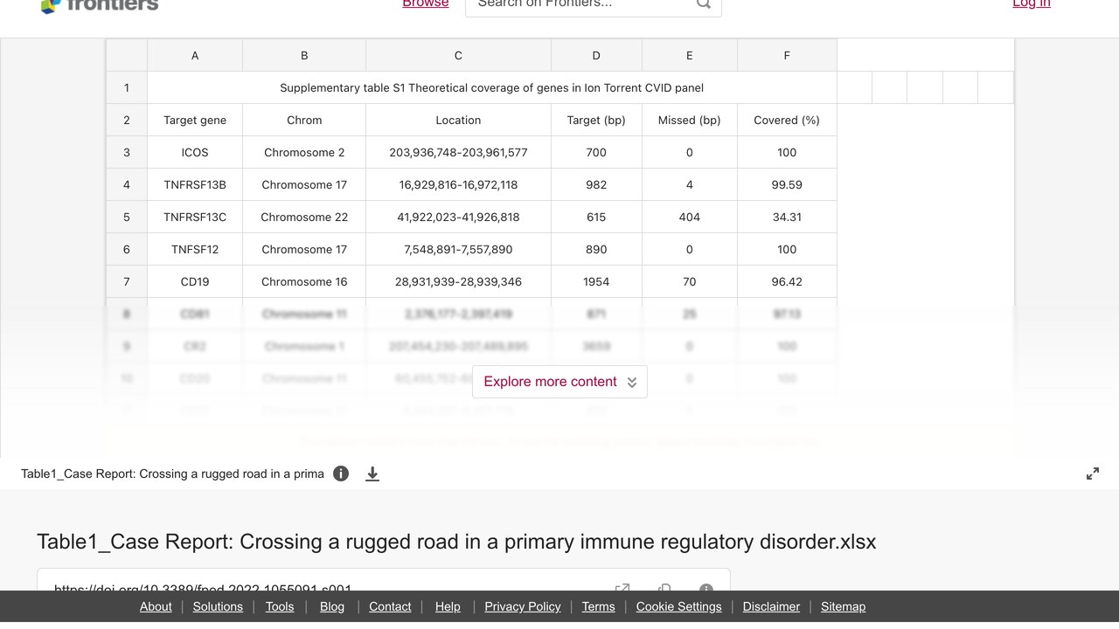The width and height of the screenshot is (1119, 629).
Task: Click the Target (bp) header cell
Action: coord(596,120)
